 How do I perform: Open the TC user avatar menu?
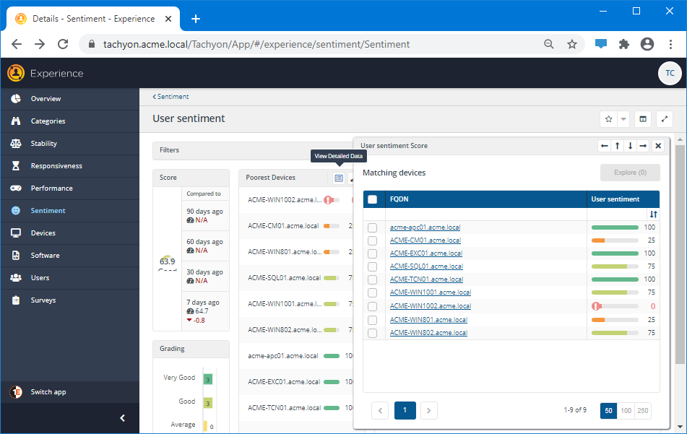click(670, 73)
